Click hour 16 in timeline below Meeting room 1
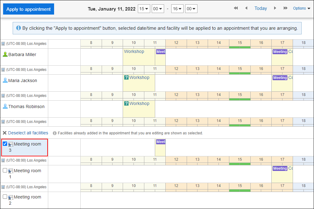Screen dimensions: 314x209 point(261,186)
